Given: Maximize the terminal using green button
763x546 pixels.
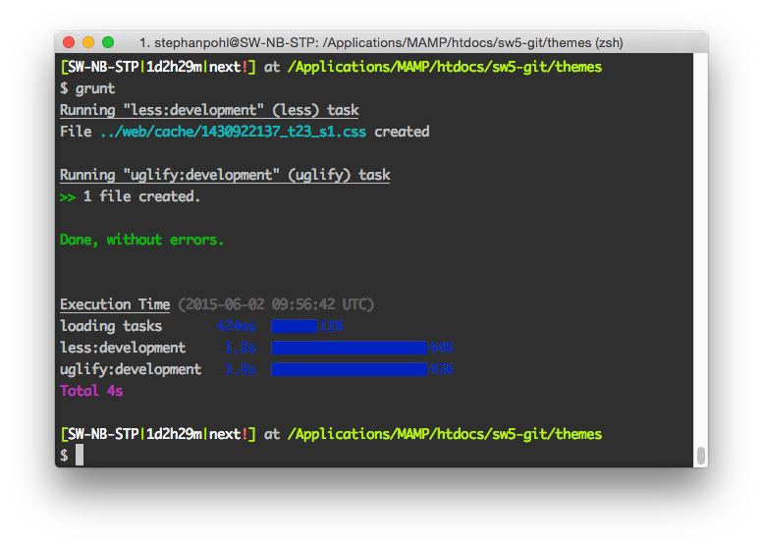Looking at the screenshot, I should pyautogui.click(x=108, y=42).
